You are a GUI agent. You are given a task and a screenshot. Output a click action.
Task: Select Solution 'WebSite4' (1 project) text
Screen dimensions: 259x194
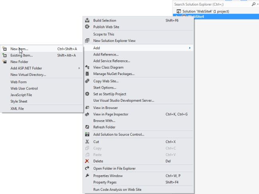pos(206,12)
